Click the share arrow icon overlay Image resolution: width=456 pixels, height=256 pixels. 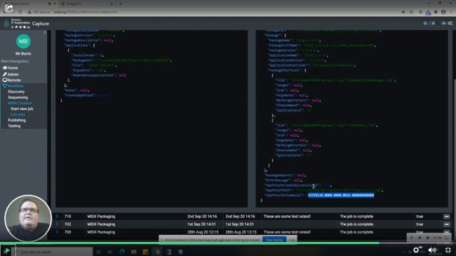point(9,8)
